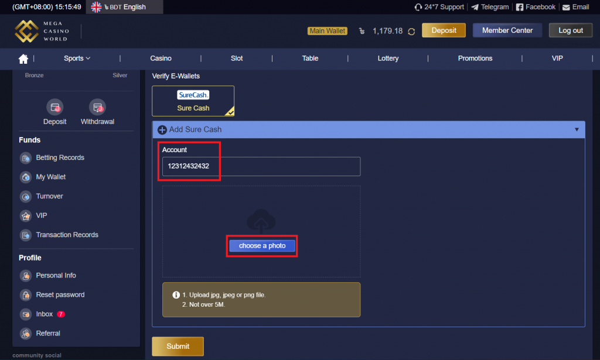Click the red inbox badge showing 7
Image resolution: width=600 pixels, height=360 pixels.
coord(61,314)
